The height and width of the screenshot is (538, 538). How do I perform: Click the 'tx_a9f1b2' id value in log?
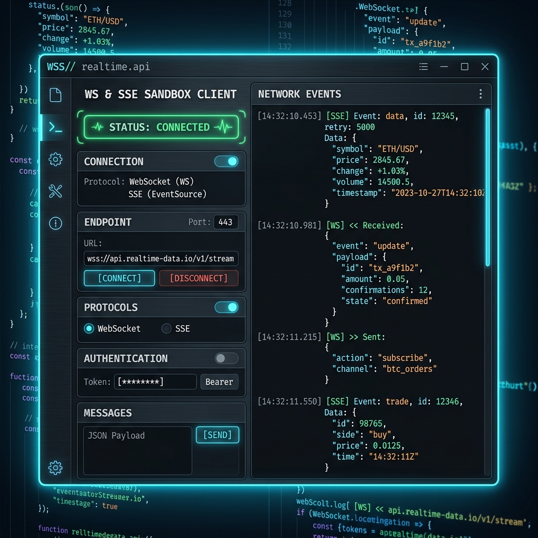(394, 267)
